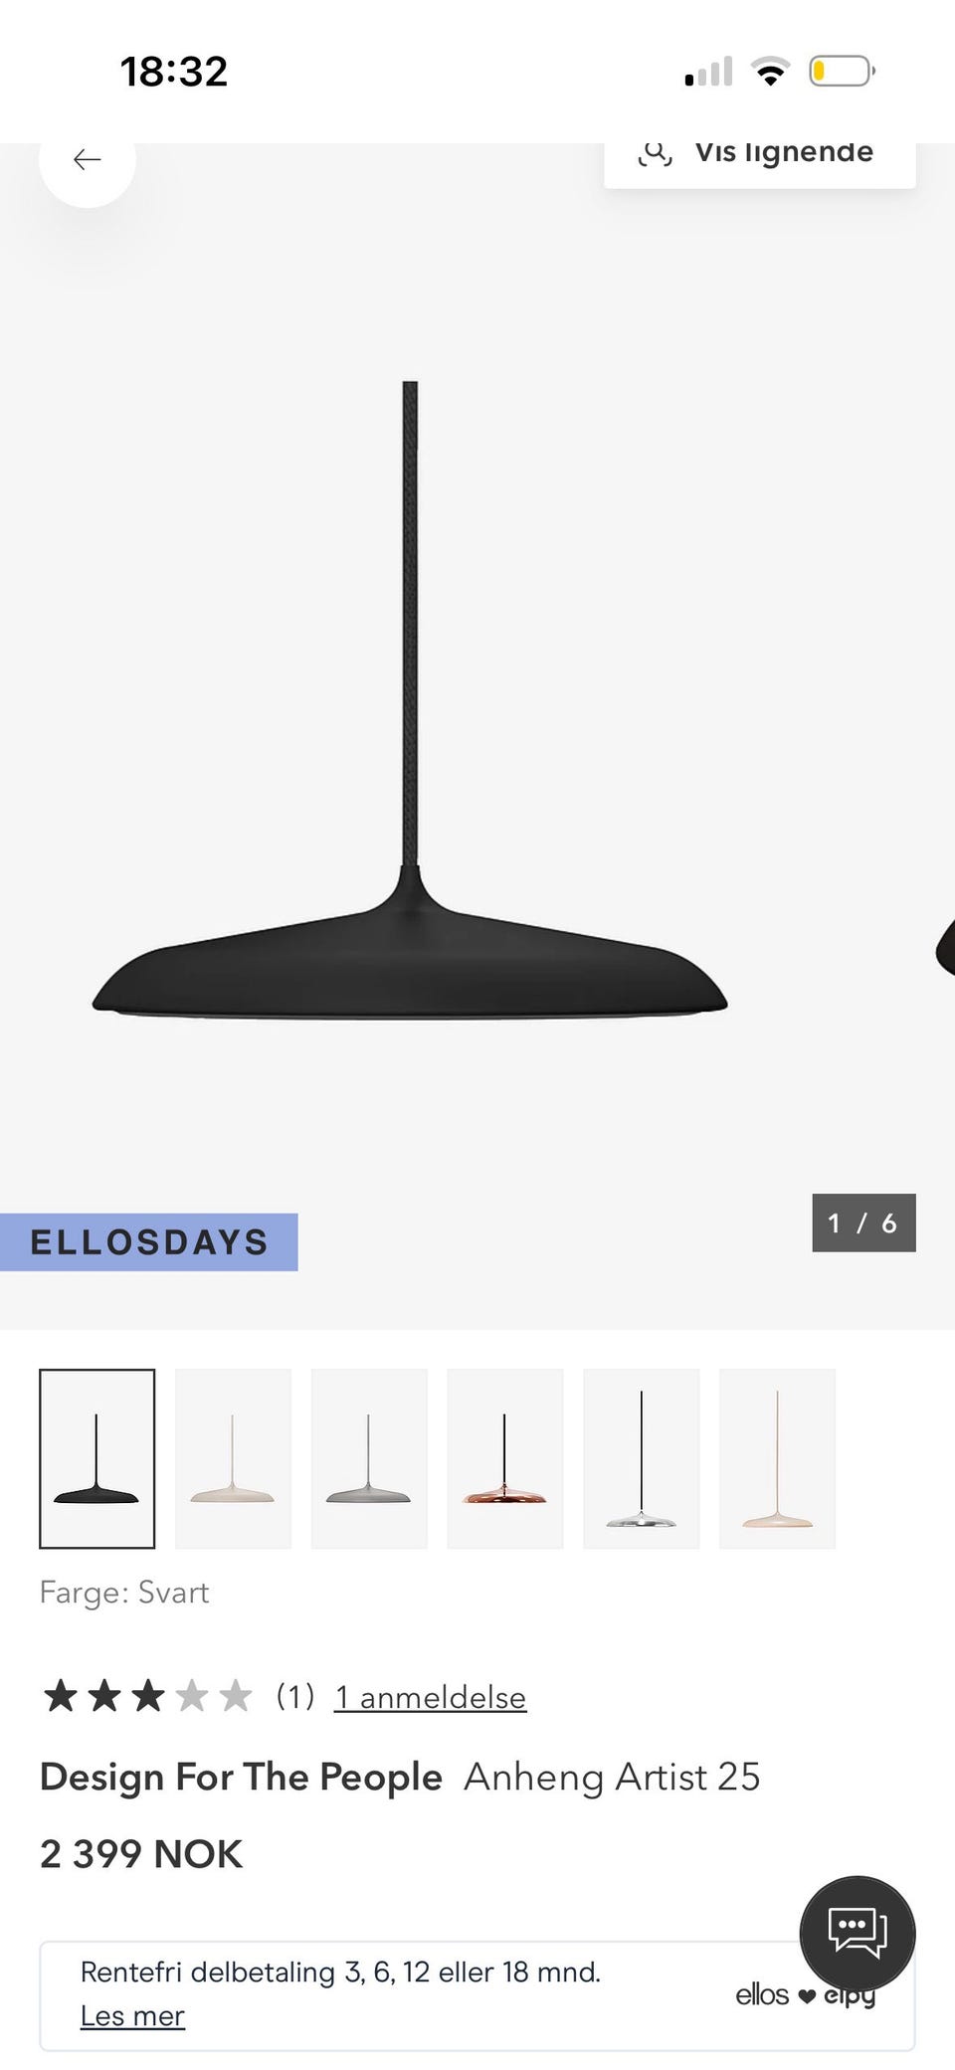955x2070 pixels.
Task: Choose the beige lamp color variant
Action: pos(233,1458)
